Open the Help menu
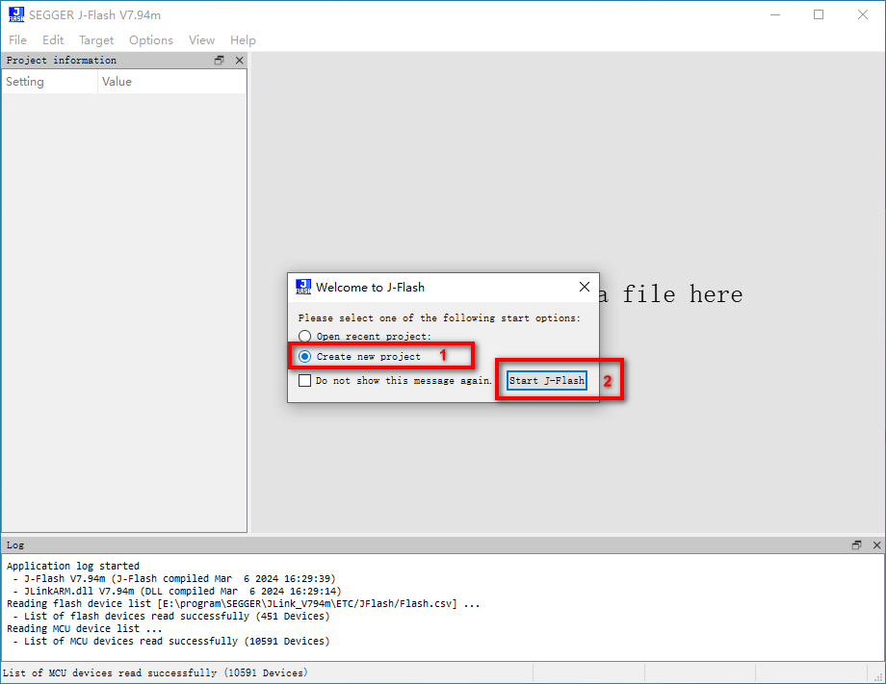The image size is (886, 684). [243, 40]
